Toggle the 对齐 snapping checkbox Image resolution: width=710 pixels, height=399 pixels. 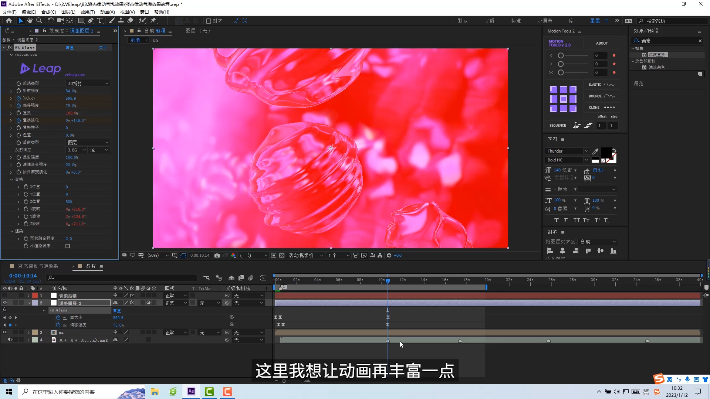[x=209, y=21]
